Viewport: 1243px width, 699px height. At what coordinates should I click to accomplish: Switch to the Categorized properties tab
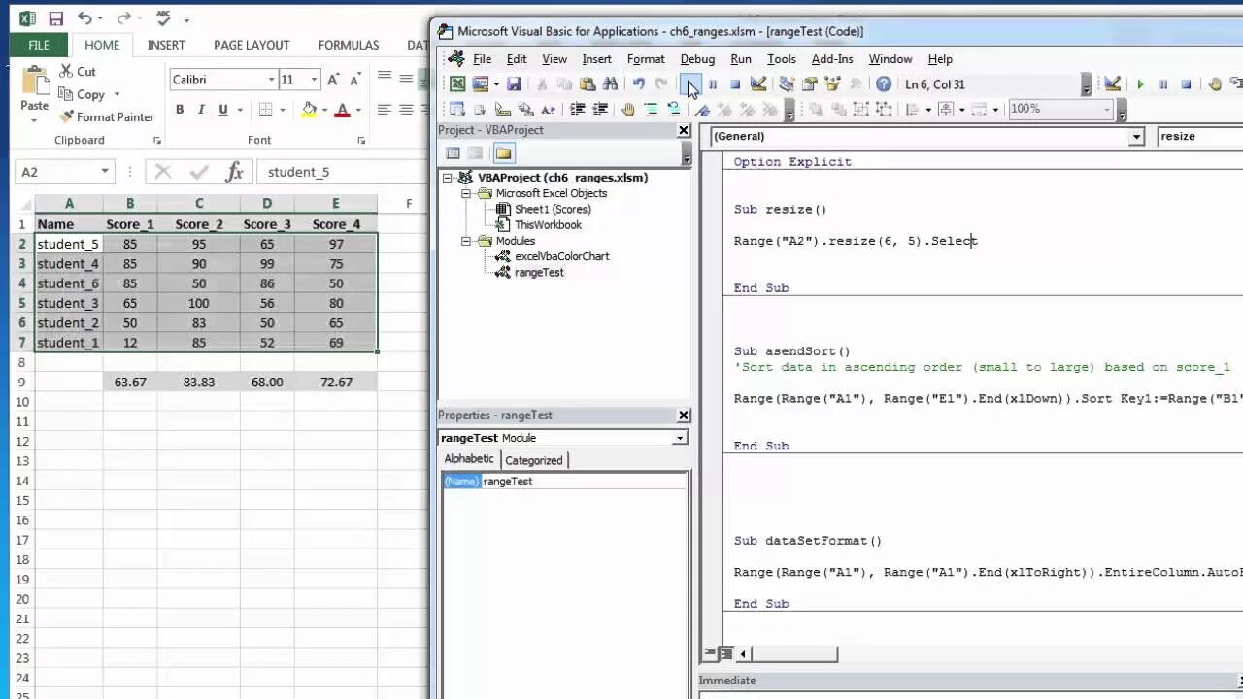click(533, 460)
